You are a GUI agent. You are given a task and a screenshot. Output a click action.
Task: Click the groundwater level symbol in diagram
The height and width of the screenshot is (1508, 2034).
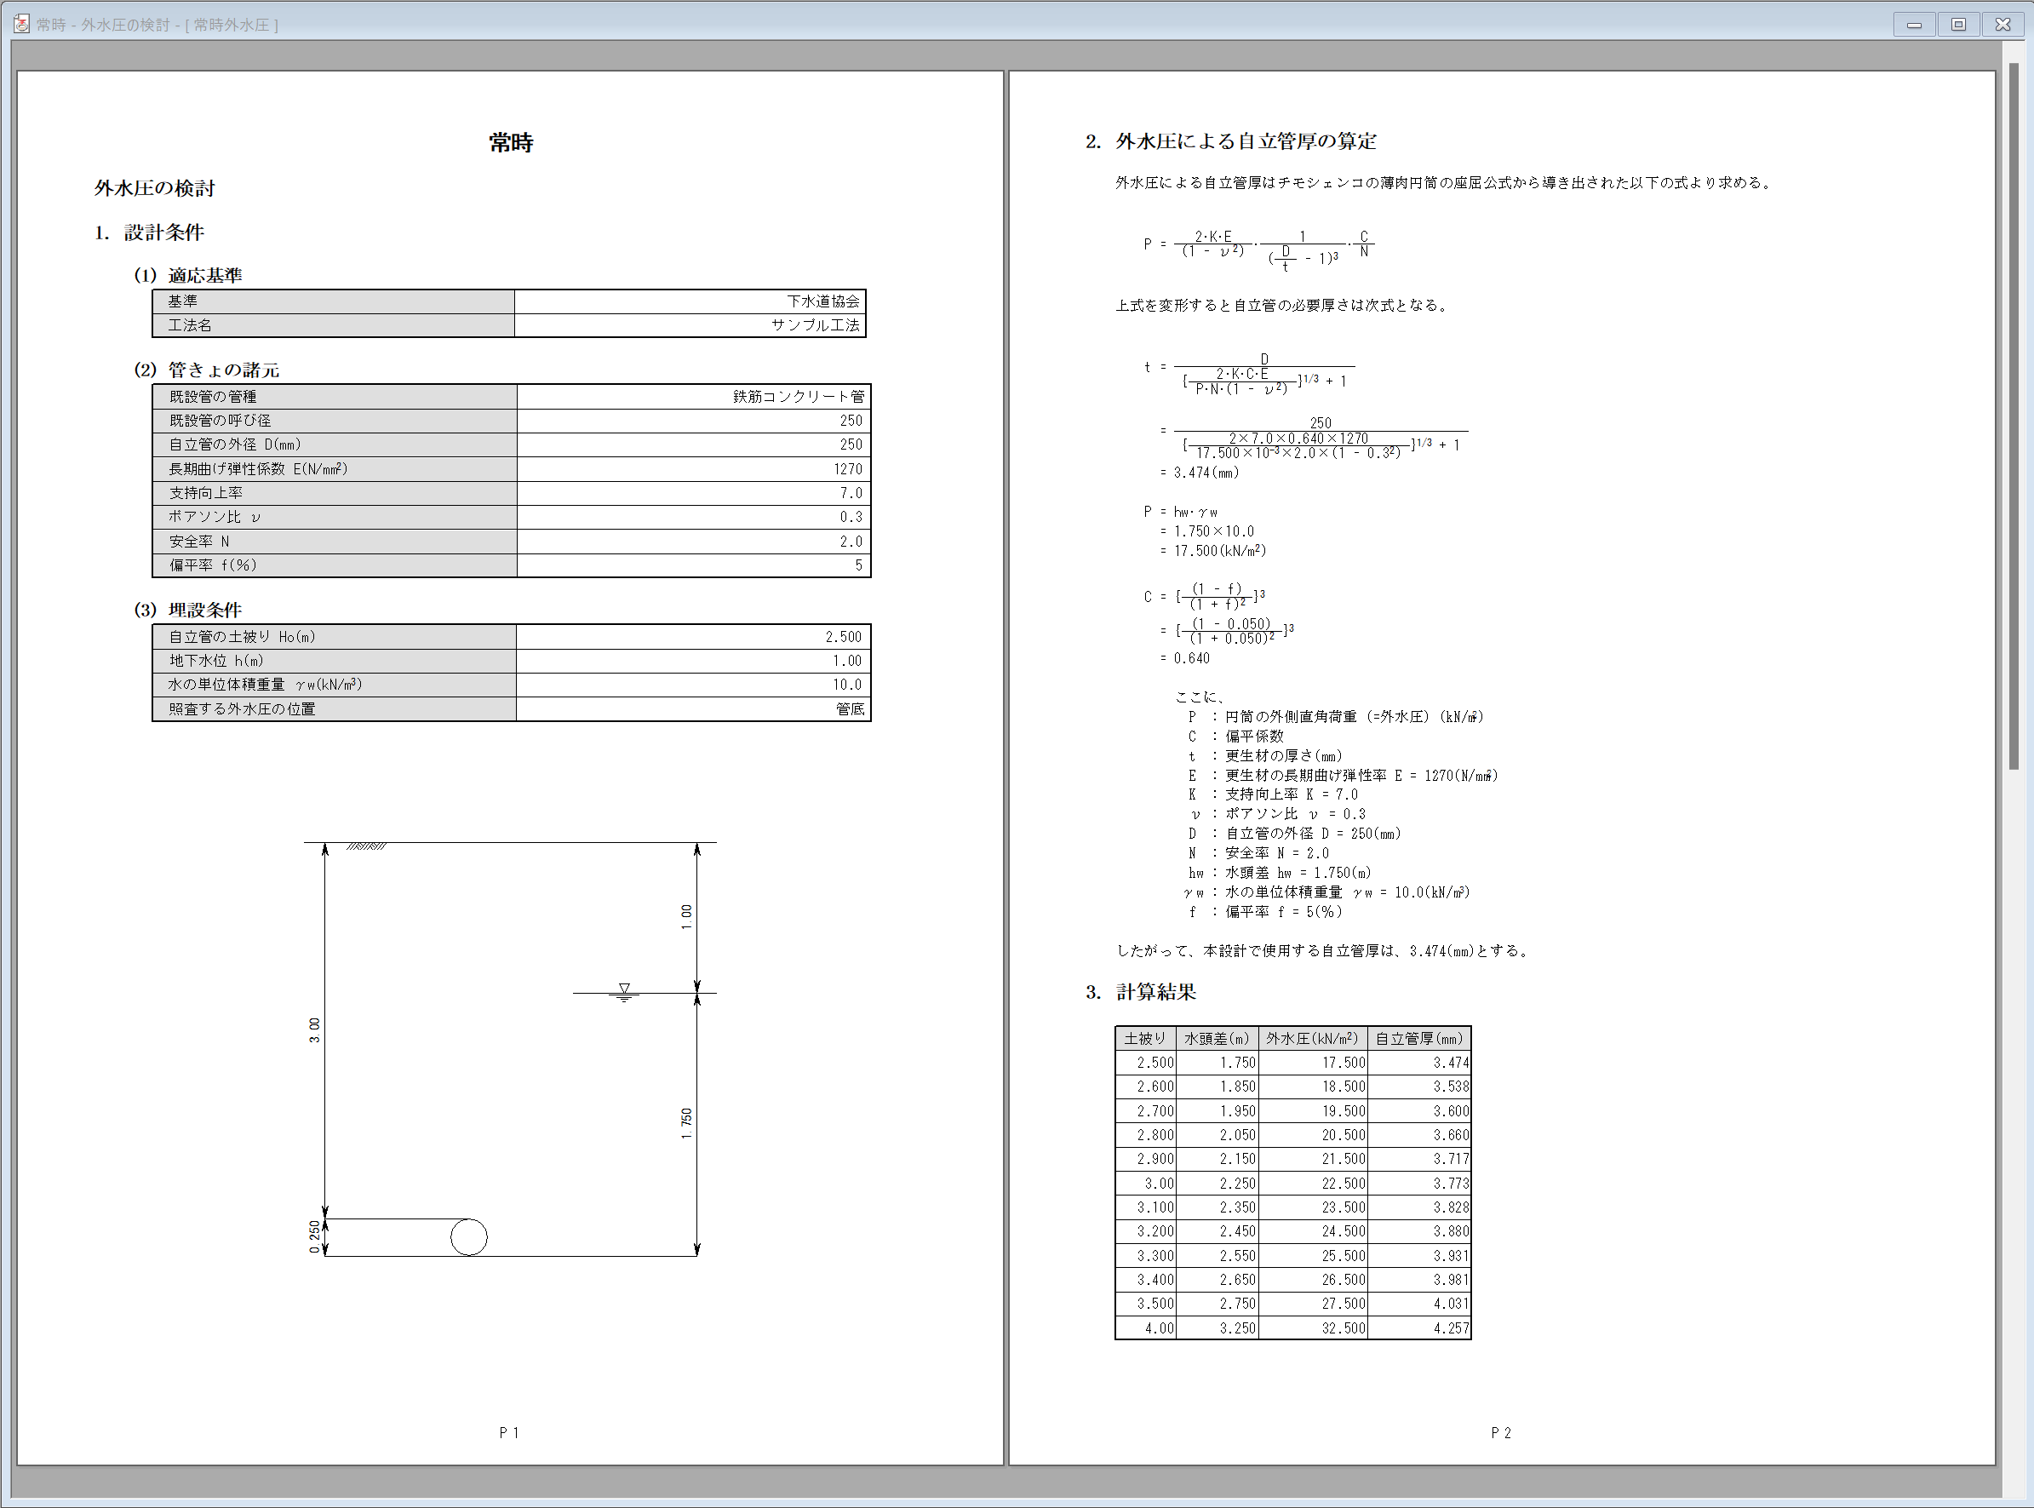pyautogui.click(x=624, y=992)
